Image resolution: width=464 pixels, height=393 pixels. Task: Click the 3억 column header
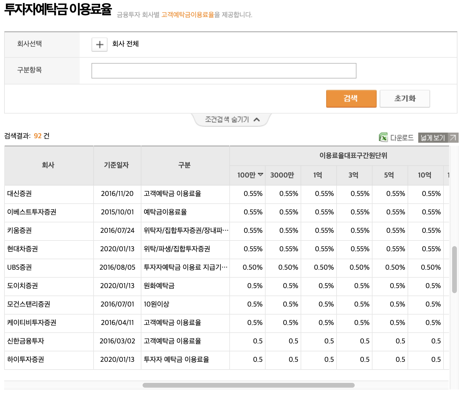point(354,175)
